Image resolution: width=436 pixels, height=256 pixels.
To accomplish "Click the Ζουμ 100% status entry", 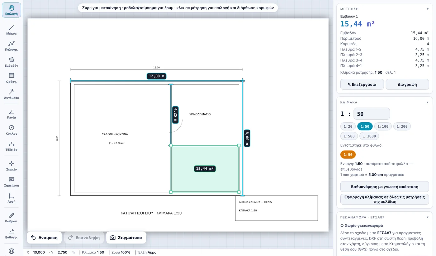I will (121, 252).
